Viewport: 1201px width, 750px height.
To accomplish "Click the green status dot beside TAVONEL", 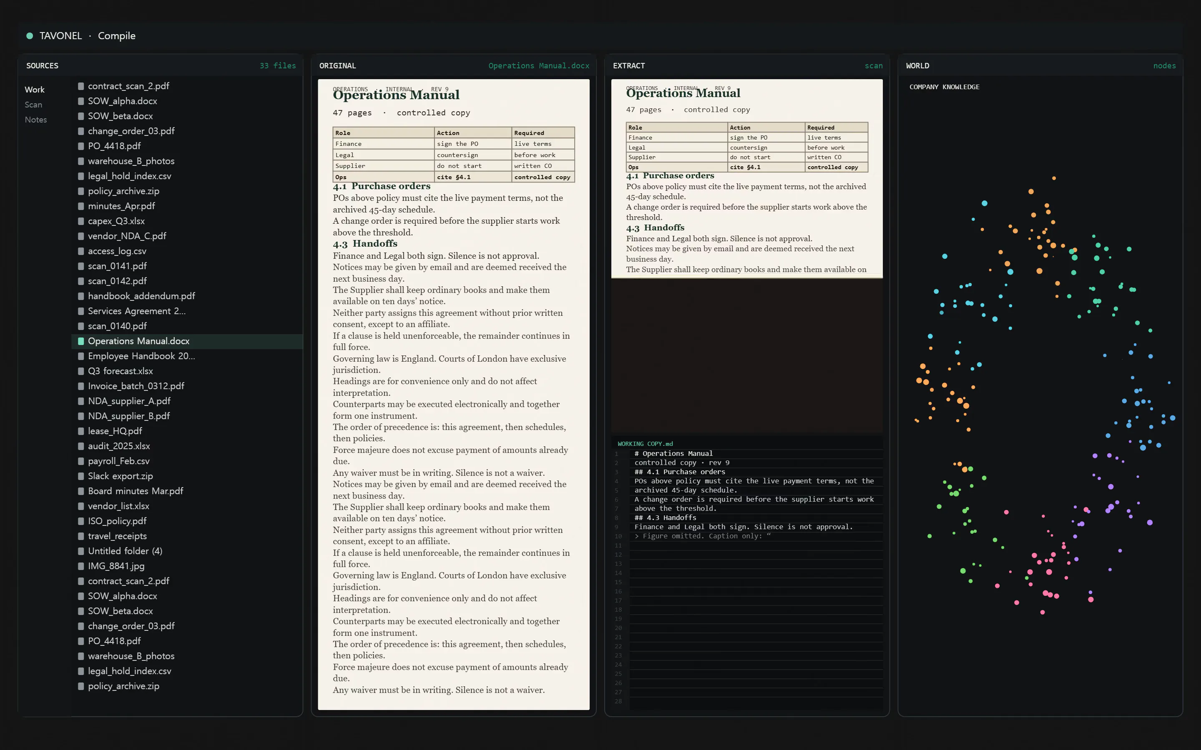I will pyautogui.click(x=30, y=36).
